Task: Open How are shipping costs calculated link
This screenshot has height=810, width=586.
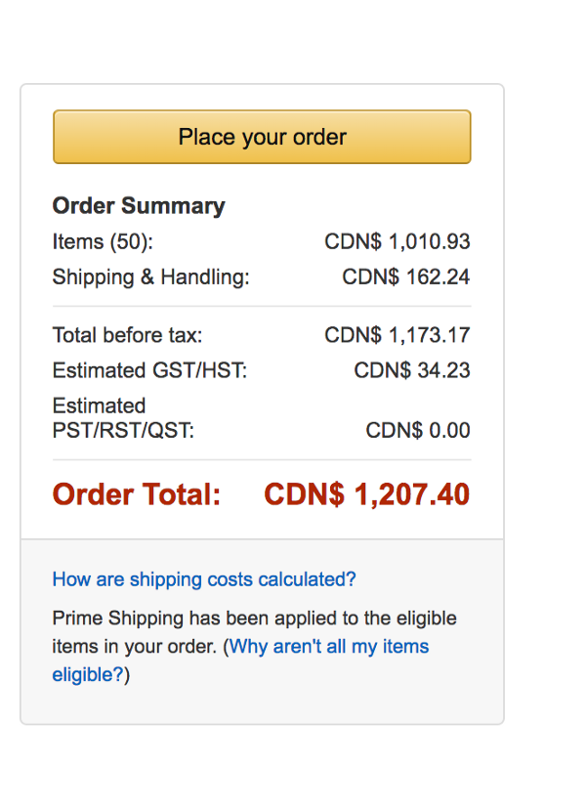Action: 204,579
